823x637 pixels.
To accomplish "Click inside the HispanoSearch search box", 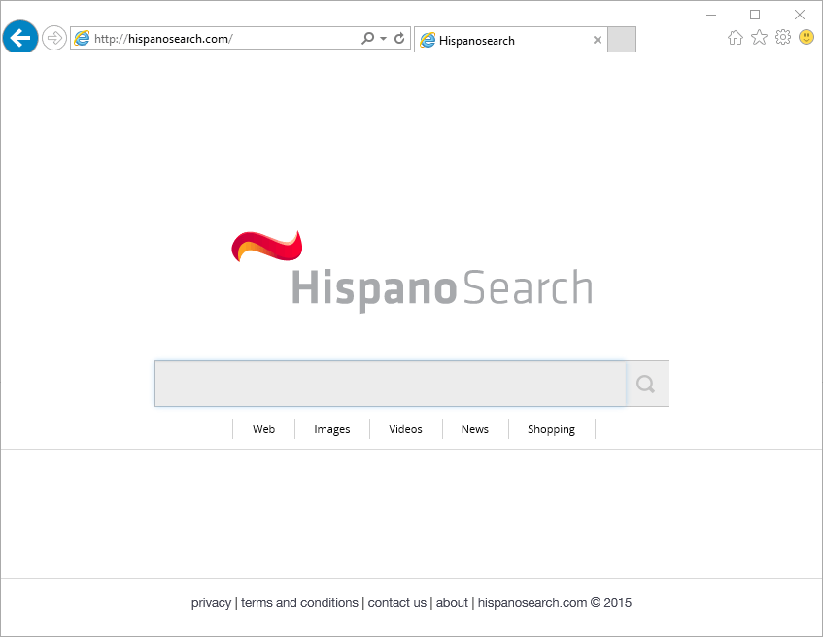I will tap(391, 384).
